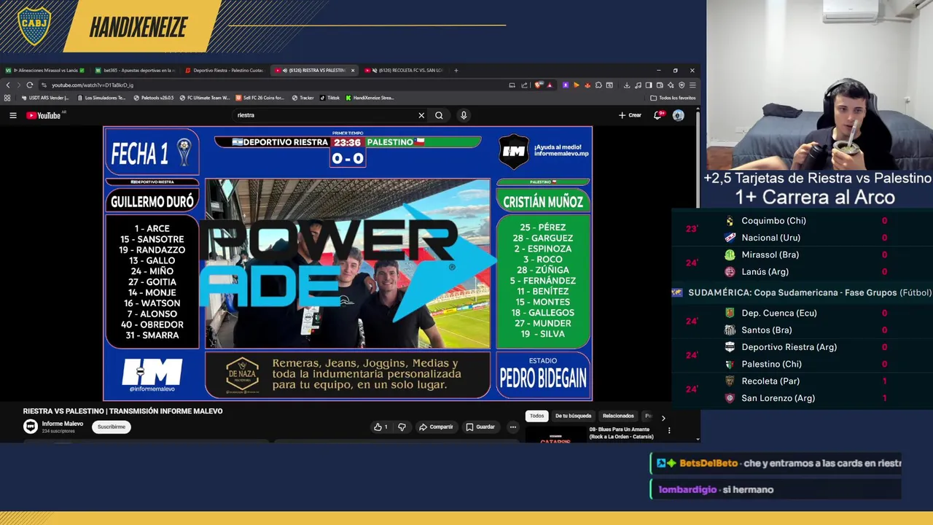The width and height of the screenshot is (933, 525).
Task: Select the Relacionados filter chip
Action: pyautogui.click(x=618, y=416)
